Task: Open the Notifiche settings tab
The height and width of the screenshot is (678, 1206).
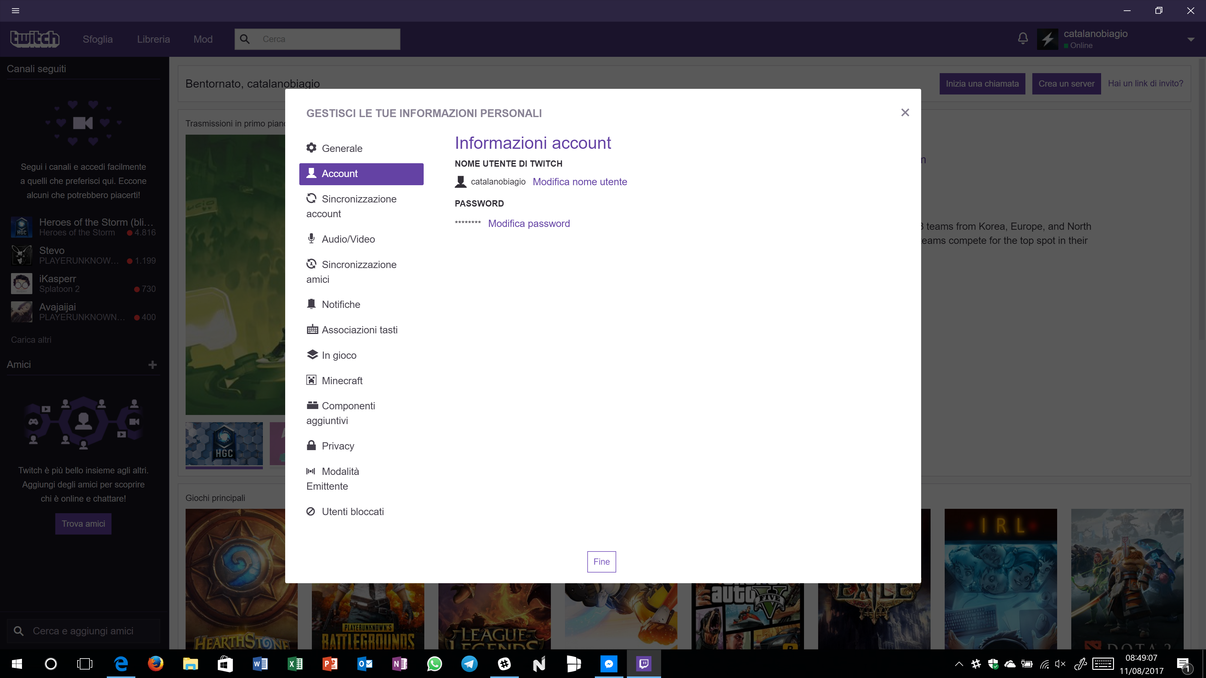Action: click(361, 304)
